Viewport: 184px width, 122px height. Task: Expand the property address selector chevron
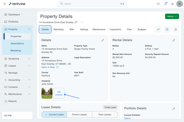click(82, 22)
